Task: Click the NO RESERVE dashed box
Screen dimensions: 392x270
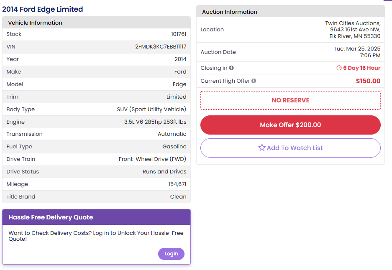Action: tap(290, 100)
